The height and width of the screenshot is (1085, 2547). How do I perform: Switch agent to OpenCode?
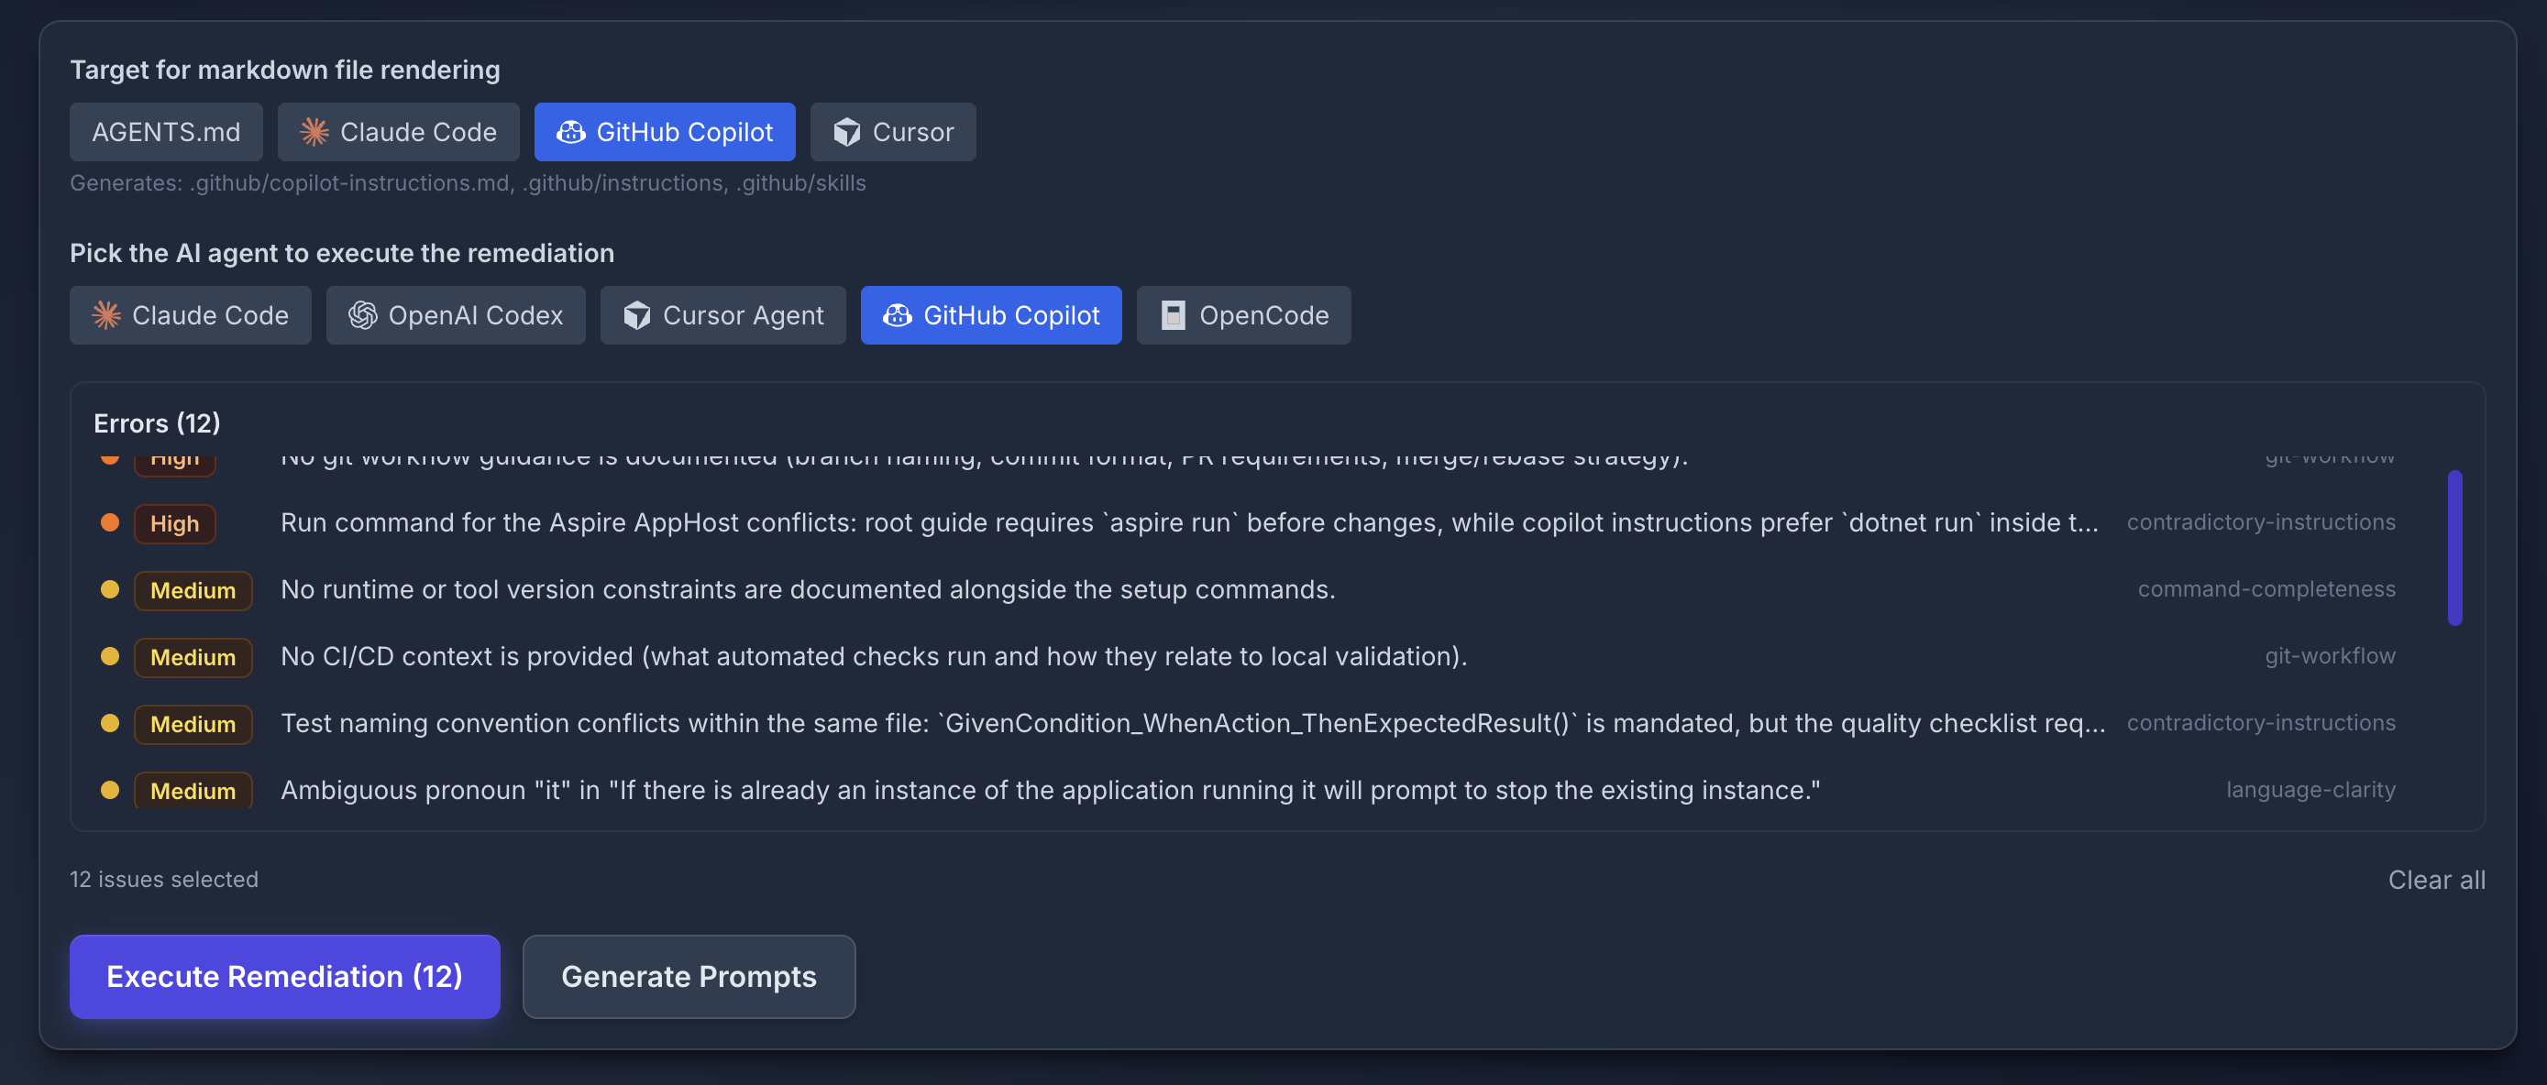(x=1244, y=315)
